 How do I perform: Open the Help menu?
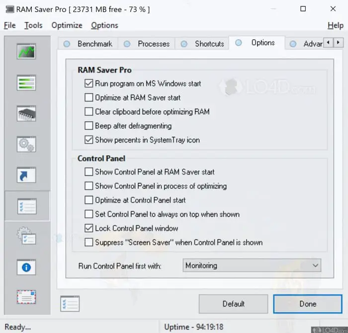[336, 25]
